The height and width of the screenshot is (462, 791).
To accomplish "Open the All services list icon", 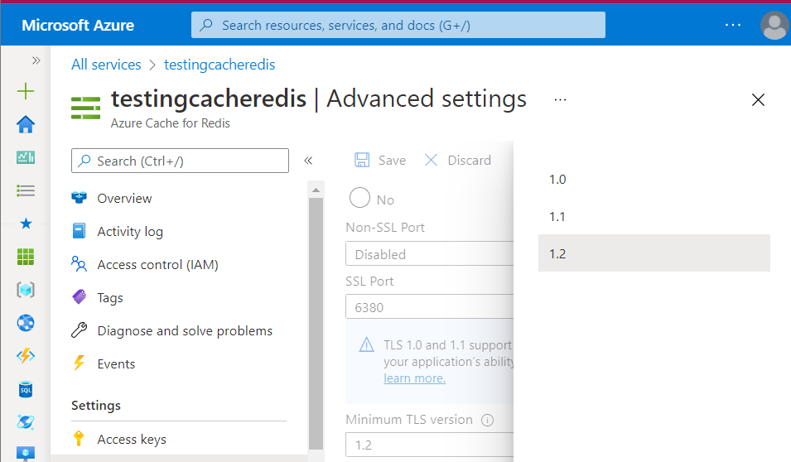I will pyautogui.click(x=26, y=190).
